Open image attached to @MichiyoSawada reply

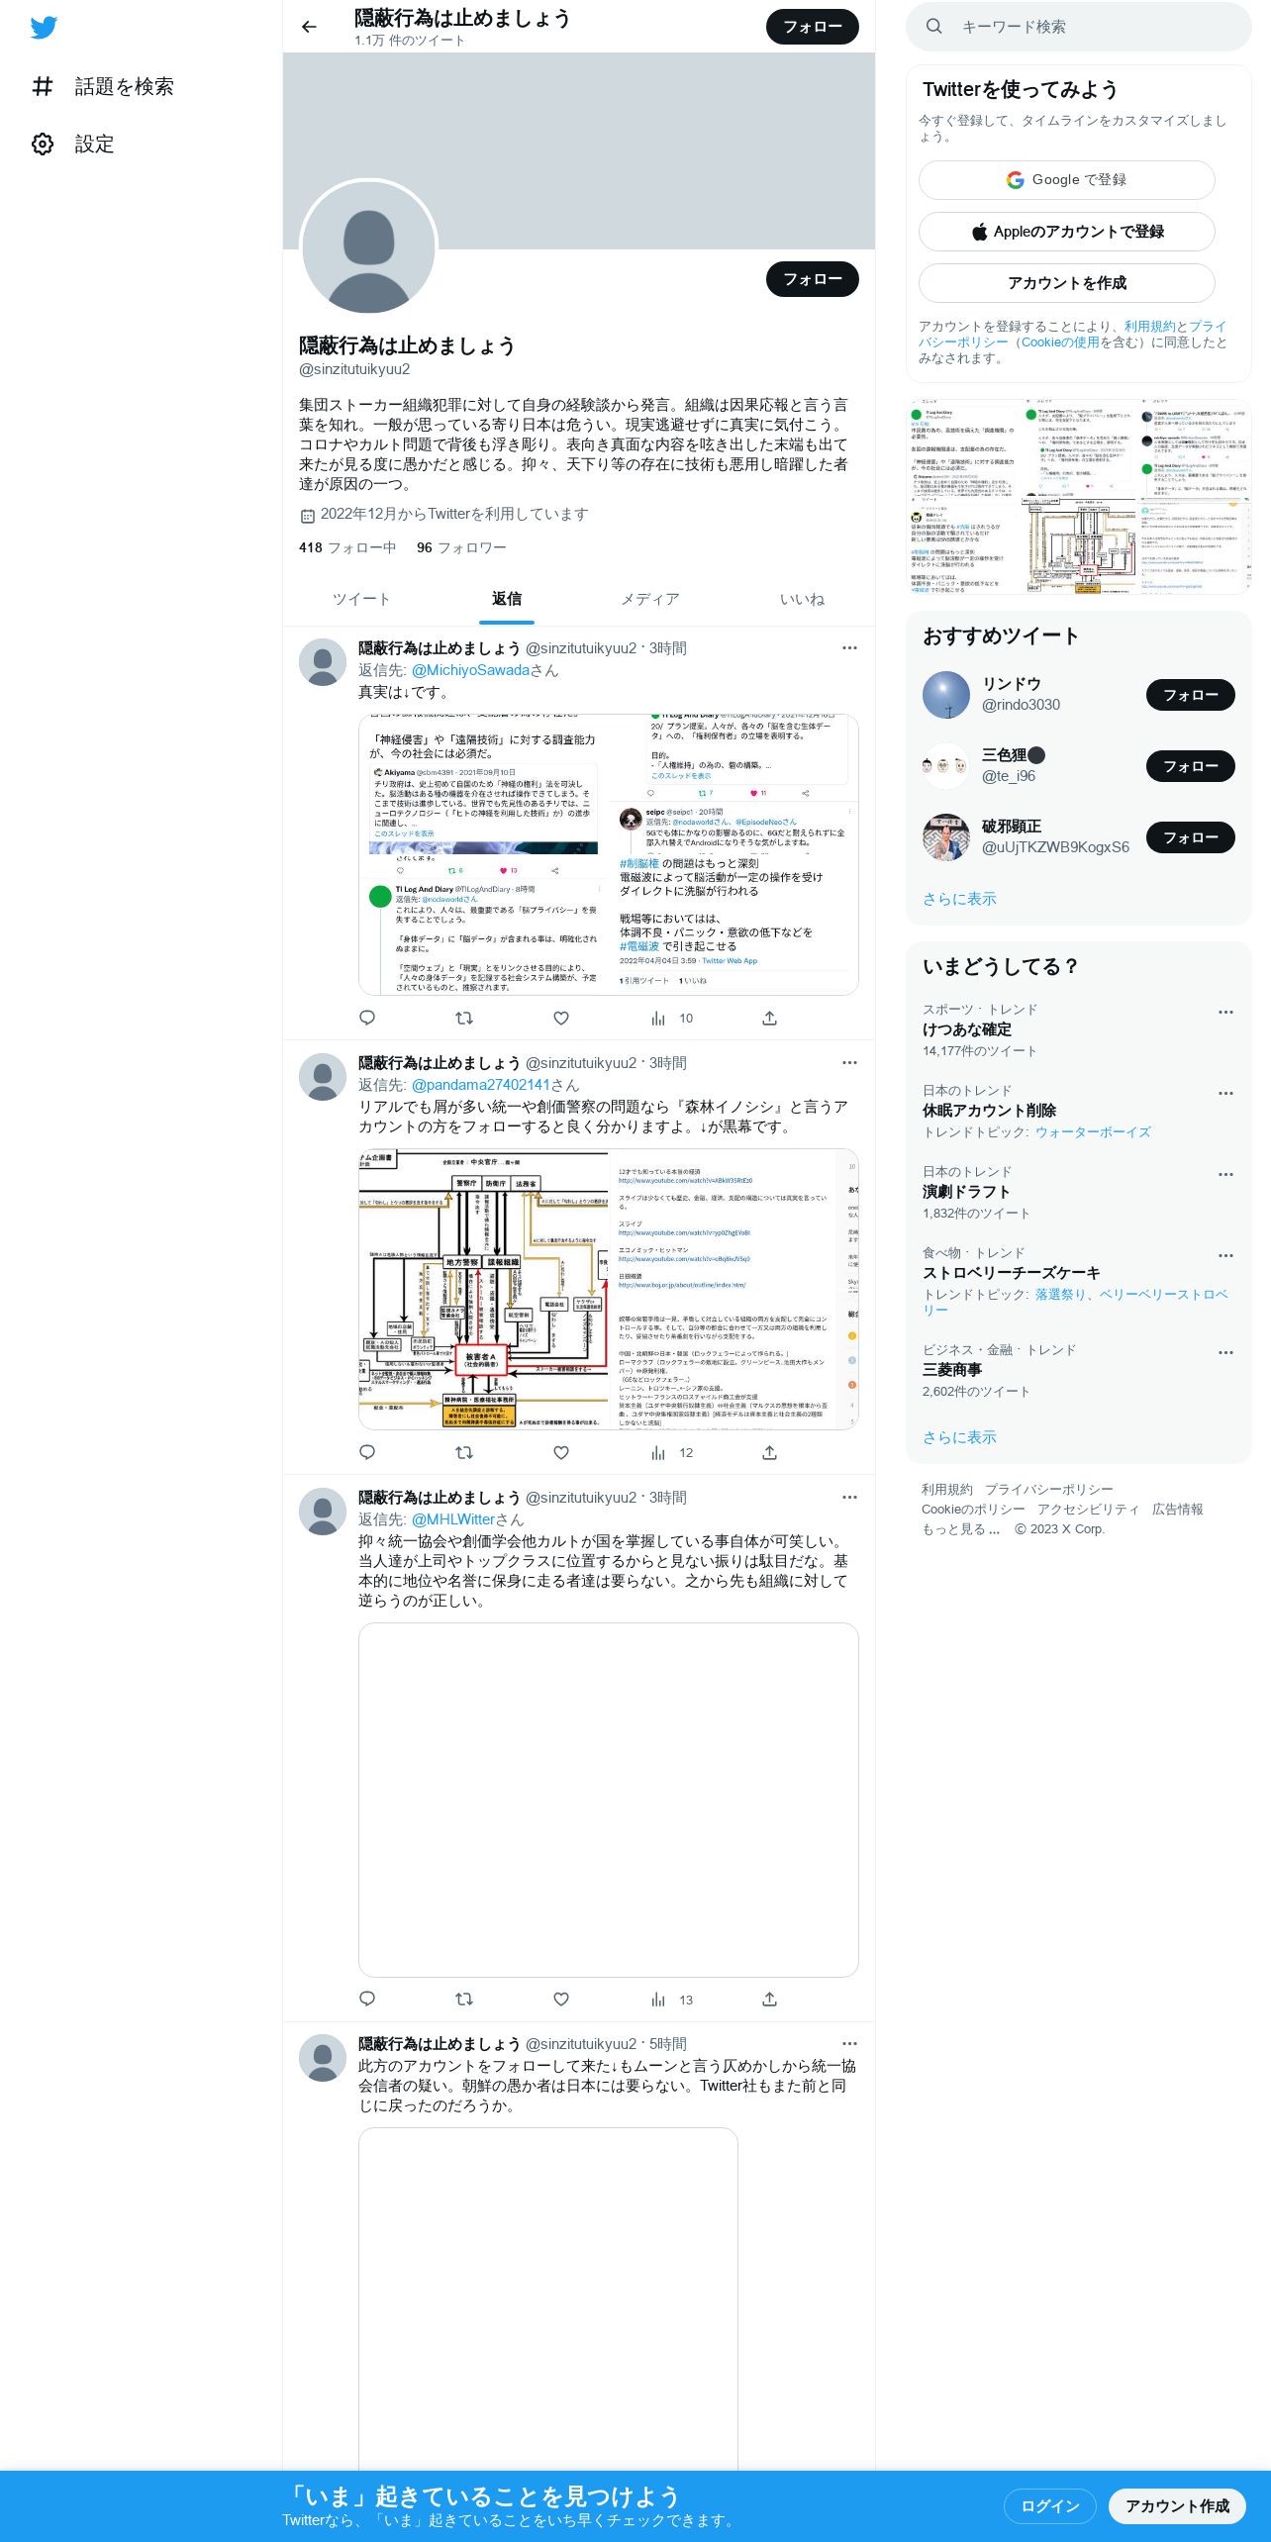(x=609, y=854)
